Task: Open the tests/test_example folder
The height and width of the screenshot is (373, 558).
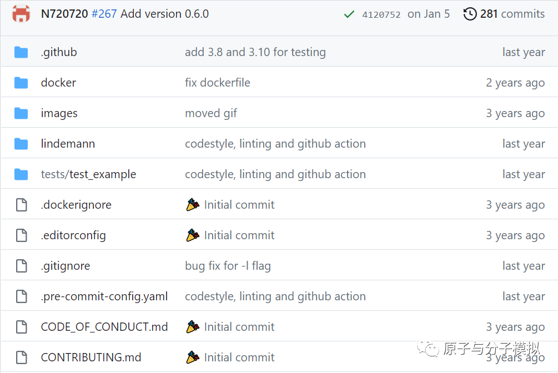Action: (x=88, y=174)
